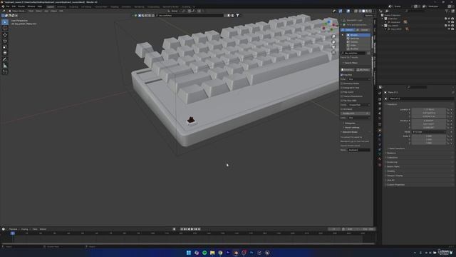The height and width of the screenshot is (257, 456).
Task: Switch to rendered viewport shading
Action: click(370, 11)
